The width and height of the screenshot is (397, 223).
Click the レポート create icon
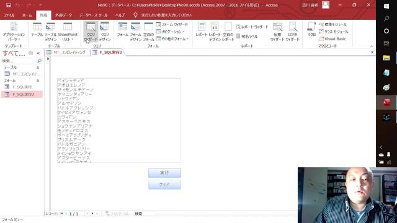(202, 29)
